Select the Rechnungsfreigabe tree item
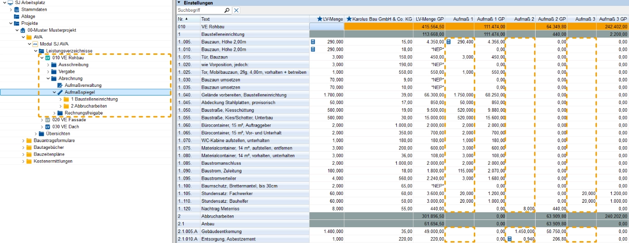Image resolution: width=629 pixels, height=243 pixels. [83, 113]
